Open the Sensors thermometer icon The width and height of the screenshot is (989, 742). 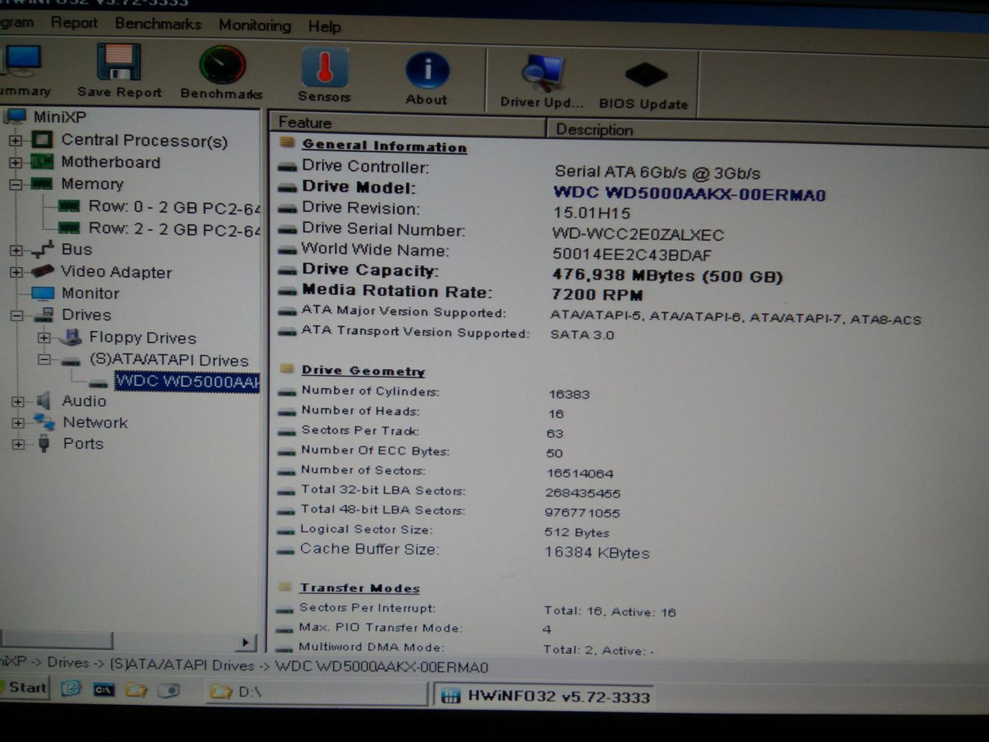[325, 68]
